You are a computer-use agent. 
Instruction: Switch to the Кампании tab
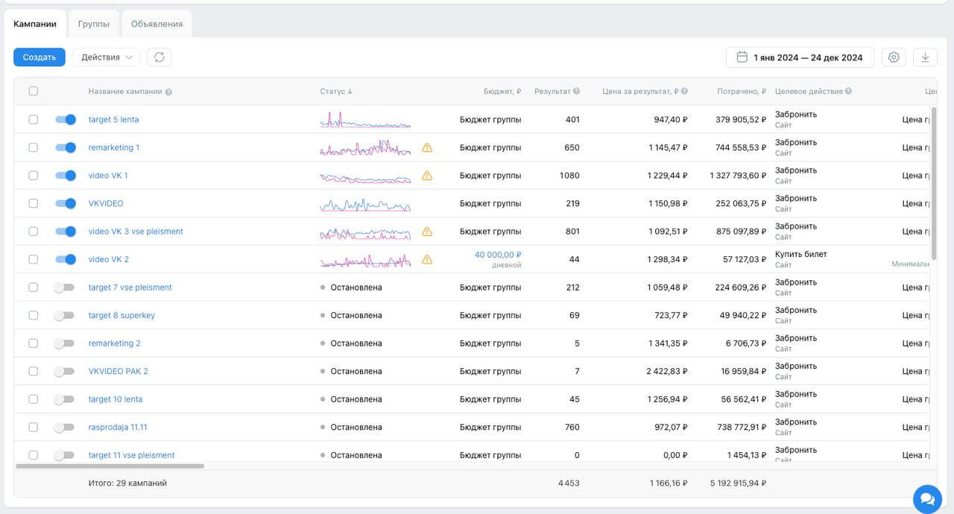click(x=35, y=24)
